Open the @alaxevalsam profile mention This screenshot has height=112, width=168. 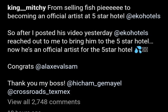click(x=56, y=67)
